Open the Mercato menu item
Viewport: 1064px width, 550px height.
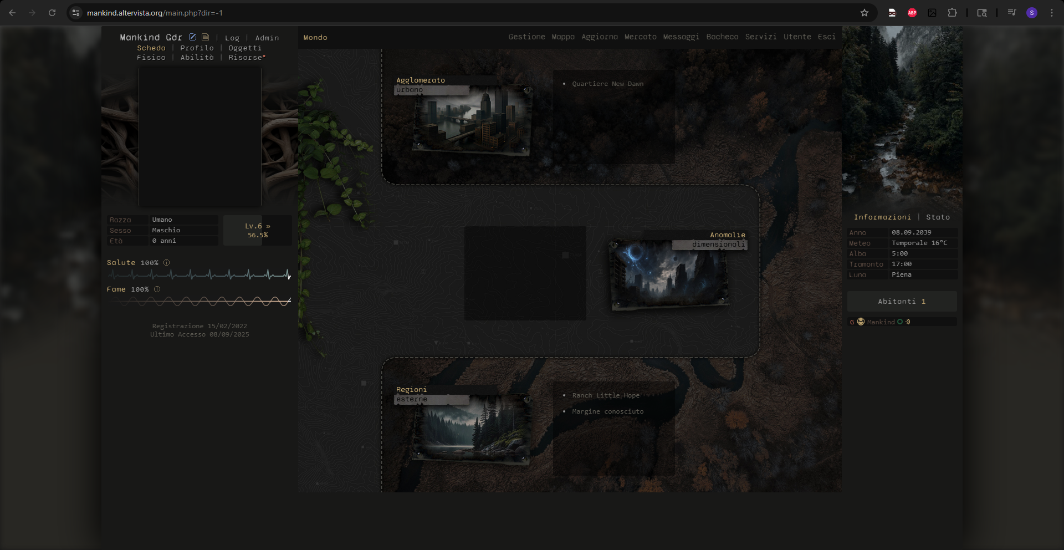[x=641, y=37]
